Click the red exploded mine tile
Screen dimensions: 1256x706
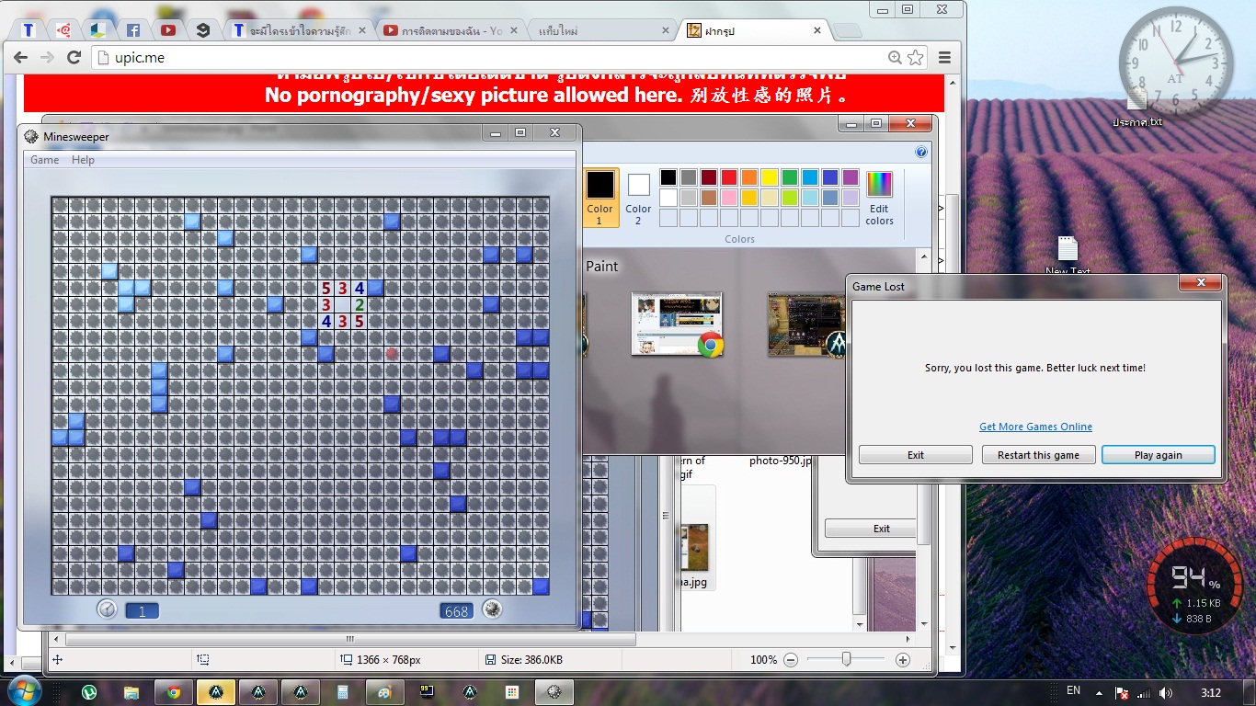coord(392,354)
